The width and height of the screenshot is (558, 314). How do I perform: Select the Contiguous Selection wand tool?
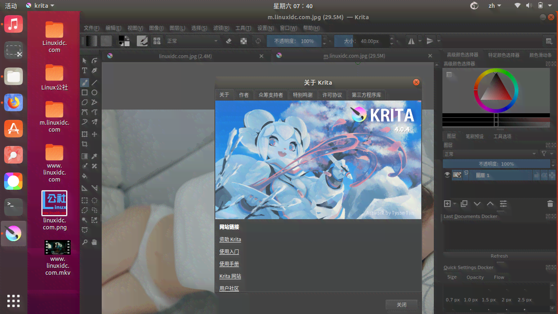click(85, 220)
